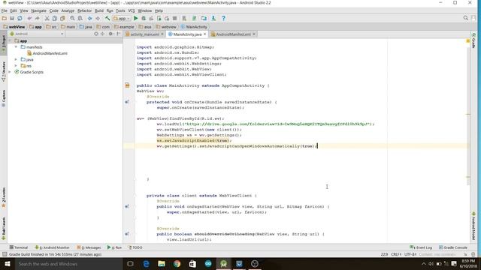This screenshot has width=481, height=270.
Task: Open the Build menu
Action: [98, 10]
